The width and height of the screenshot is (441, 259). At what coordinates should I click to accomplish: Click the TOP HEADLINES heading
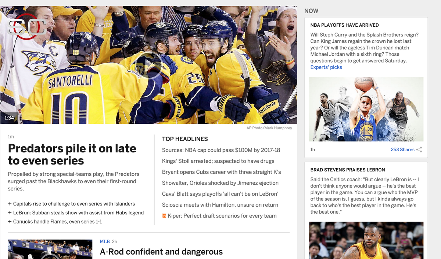pos(185,139)
